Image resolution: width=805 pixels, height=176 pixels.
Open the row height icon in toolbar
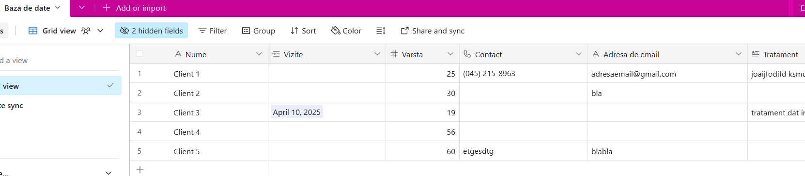point(381,31)
